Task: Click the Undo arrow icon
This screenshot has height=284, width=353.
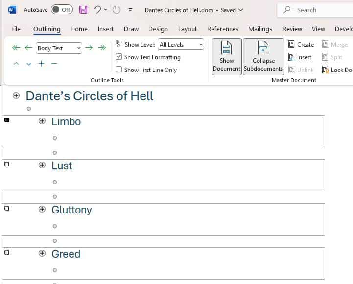Action: pyautogui.click(x=97, y=10)
